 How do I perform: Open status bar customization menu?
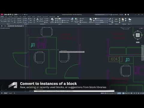[x=143, y=93]
